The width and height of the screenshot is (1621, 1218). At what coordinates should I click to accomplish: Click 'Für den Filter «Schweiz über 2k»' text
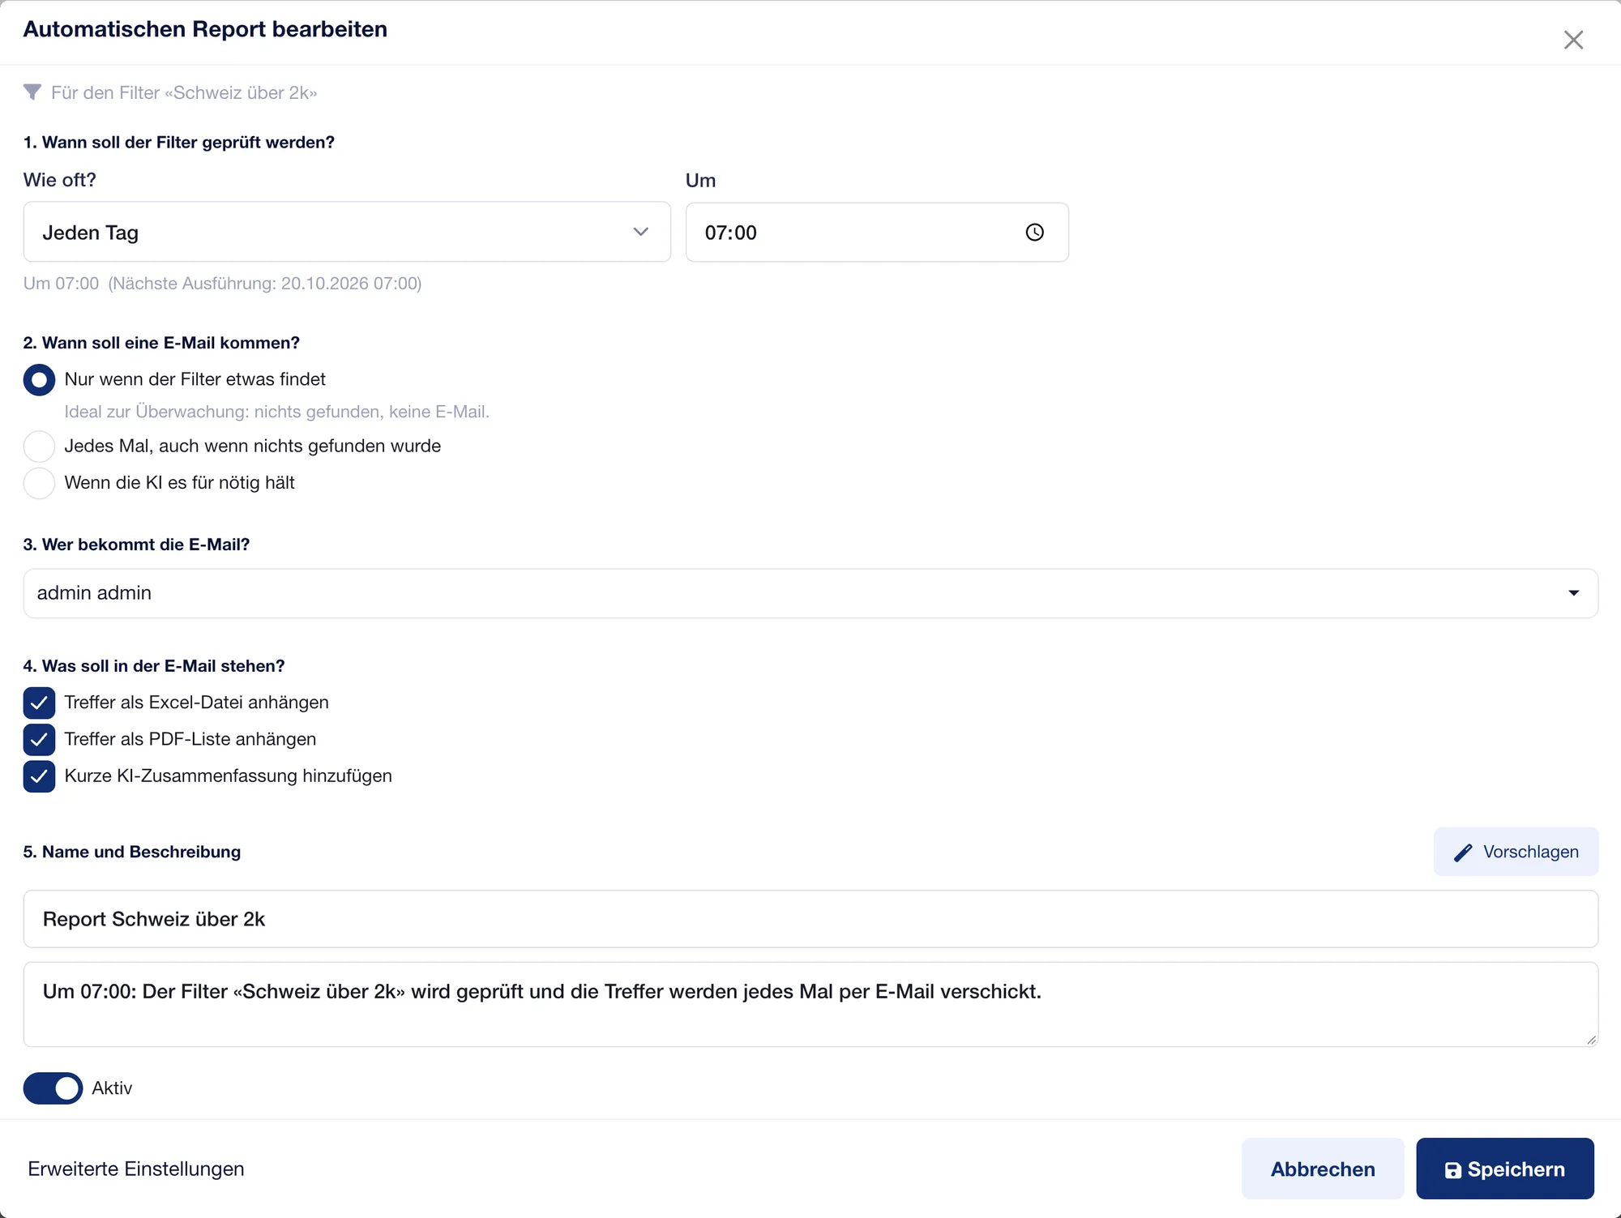184,93
